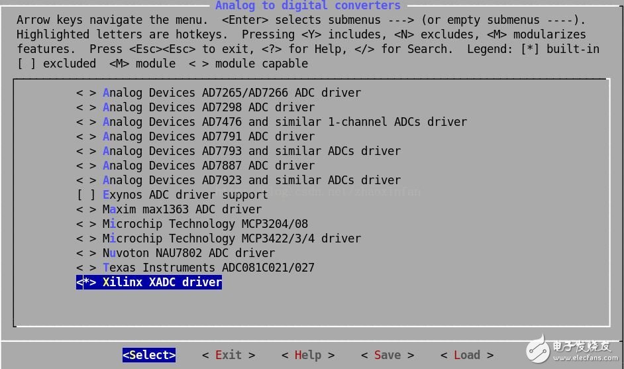Open Help from the bottom bar
624x369 pixels.
pos(307,355)
